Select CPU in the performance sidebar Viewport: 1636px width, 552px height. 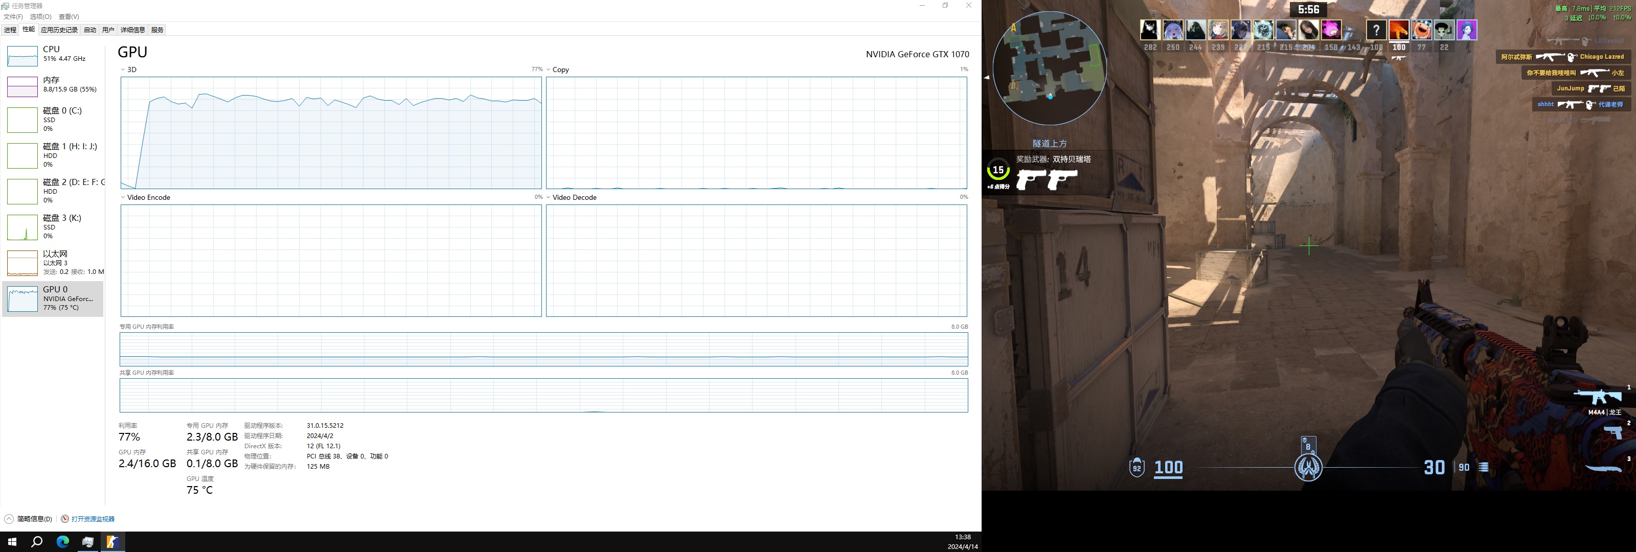pyautogui.click(x=53, y=55)
